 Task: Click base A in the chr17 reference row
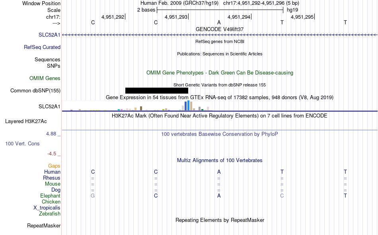[x=219, y=23]
